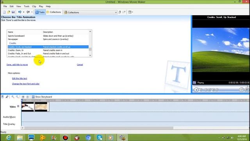Viewport: 250px width, 141px height.
Task: Click the Name column header
Action: pos(11,32)
